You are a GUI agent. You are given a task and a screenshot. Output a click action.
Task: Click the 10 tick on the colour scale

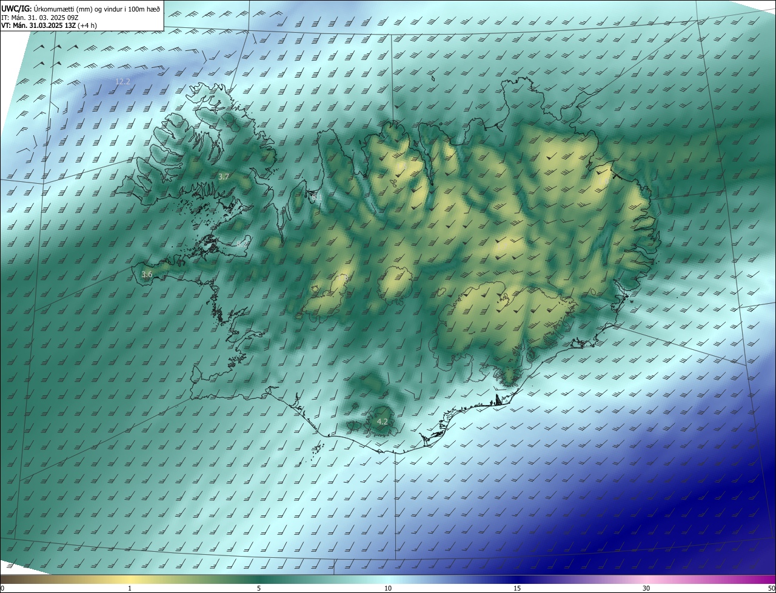point(388,588)
